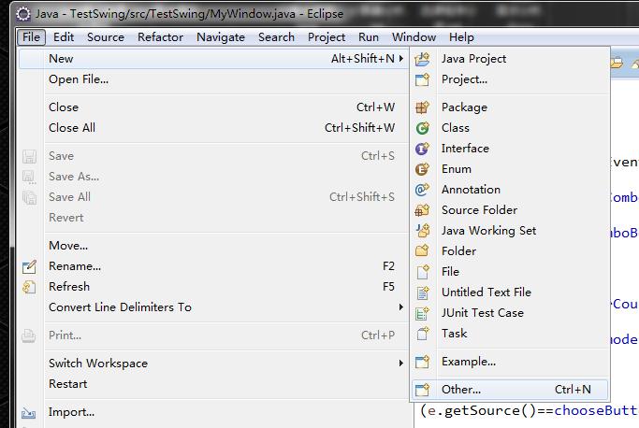Click the Package icon in the submenu

[423, 107]
